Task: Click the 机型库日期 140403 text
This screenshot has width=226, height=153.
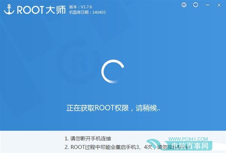Action: (x=87, y=12)
